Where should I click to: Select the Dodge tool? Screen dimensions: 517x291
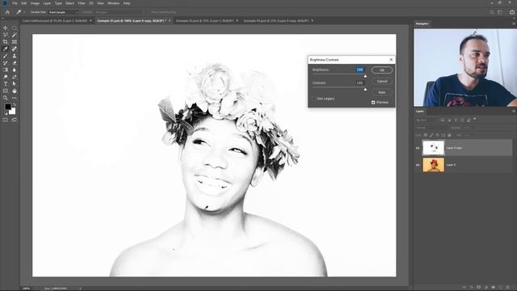pos(6,77)
